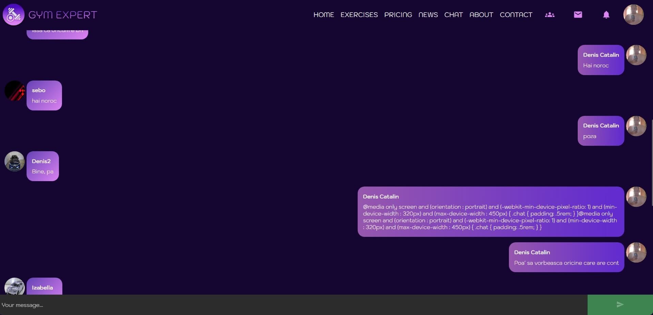Open the notifications bell
The height and width of the screenshot is (315, 653).
[x=606, y=15]
